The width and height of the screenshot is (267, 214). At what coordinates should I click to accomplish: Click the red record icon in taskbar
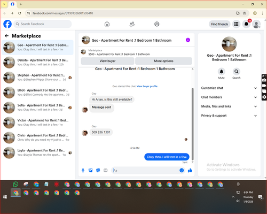tap(57, 184)
